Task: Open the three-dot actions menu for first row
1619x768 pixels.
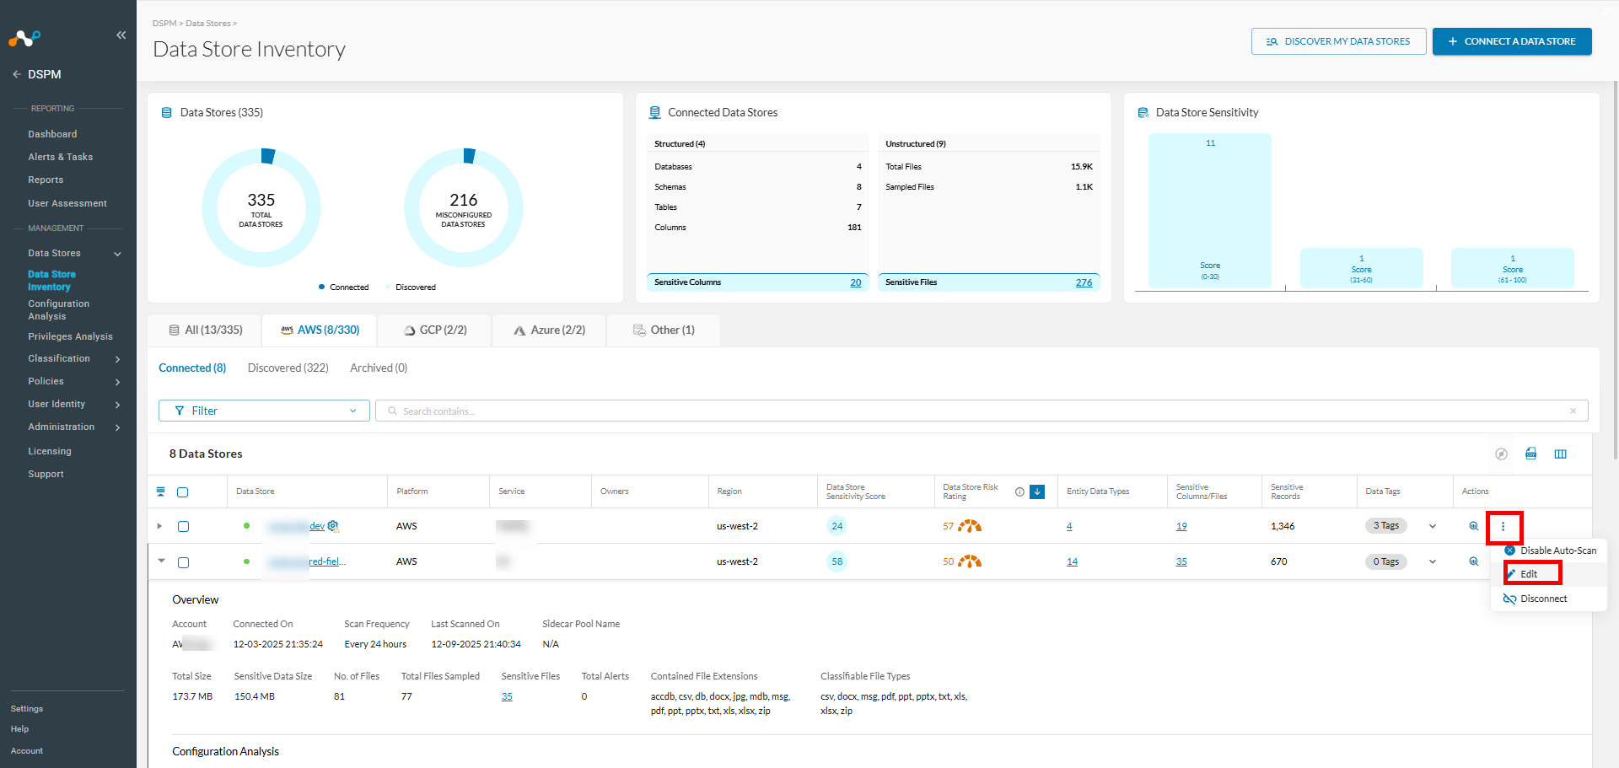Action: point(1503,527)
